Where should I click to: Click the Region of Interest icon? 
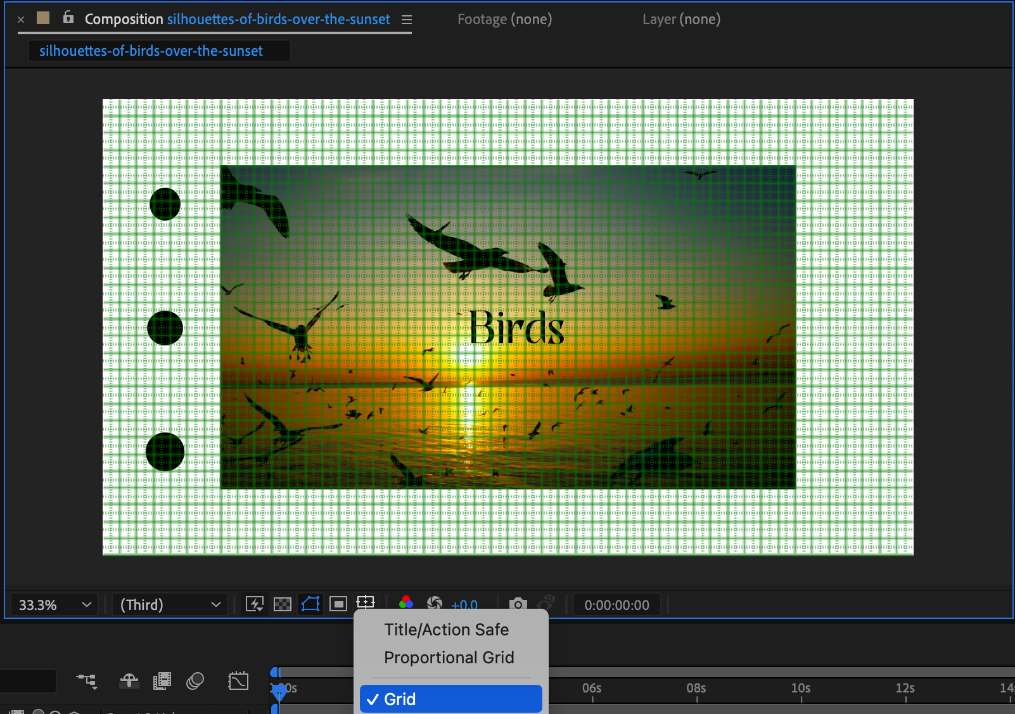coord(338,604)
